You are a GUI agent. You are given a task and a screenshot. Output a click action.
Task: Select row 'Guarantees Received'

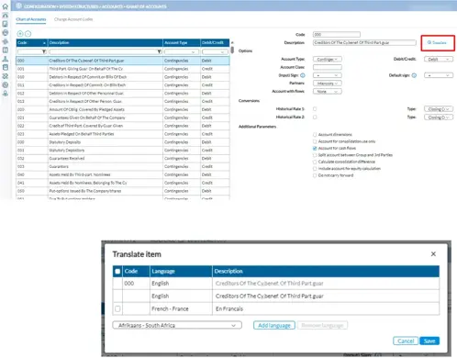tap(123, 158)
